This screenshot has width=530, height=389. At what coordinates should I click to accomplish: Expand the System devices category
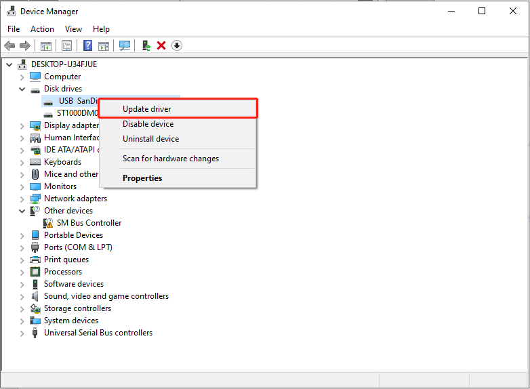tap(22, 321)
